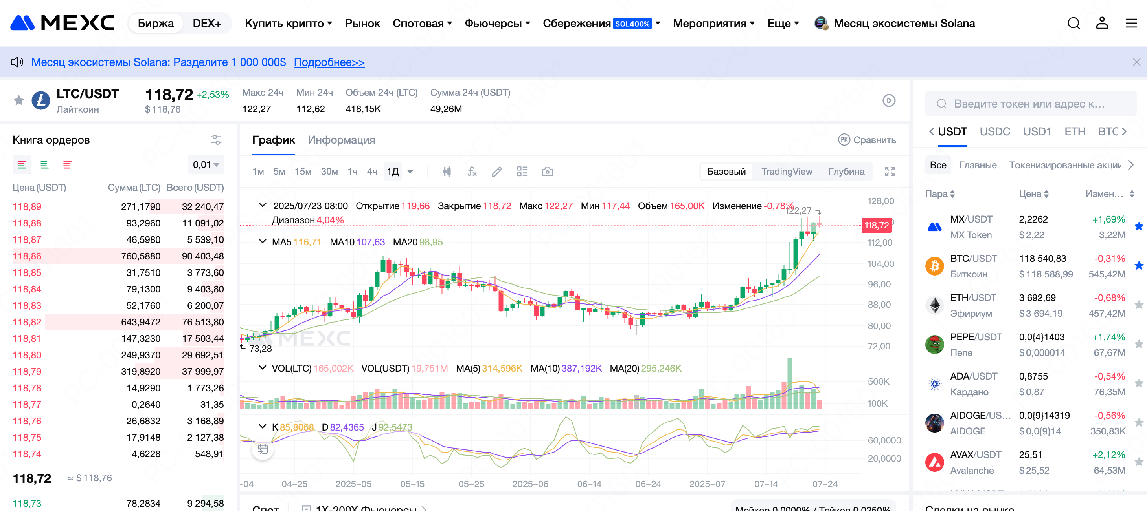Screen dimensions: 1147x511
Task: Open the search magnifier in header
Action: 1073,23
